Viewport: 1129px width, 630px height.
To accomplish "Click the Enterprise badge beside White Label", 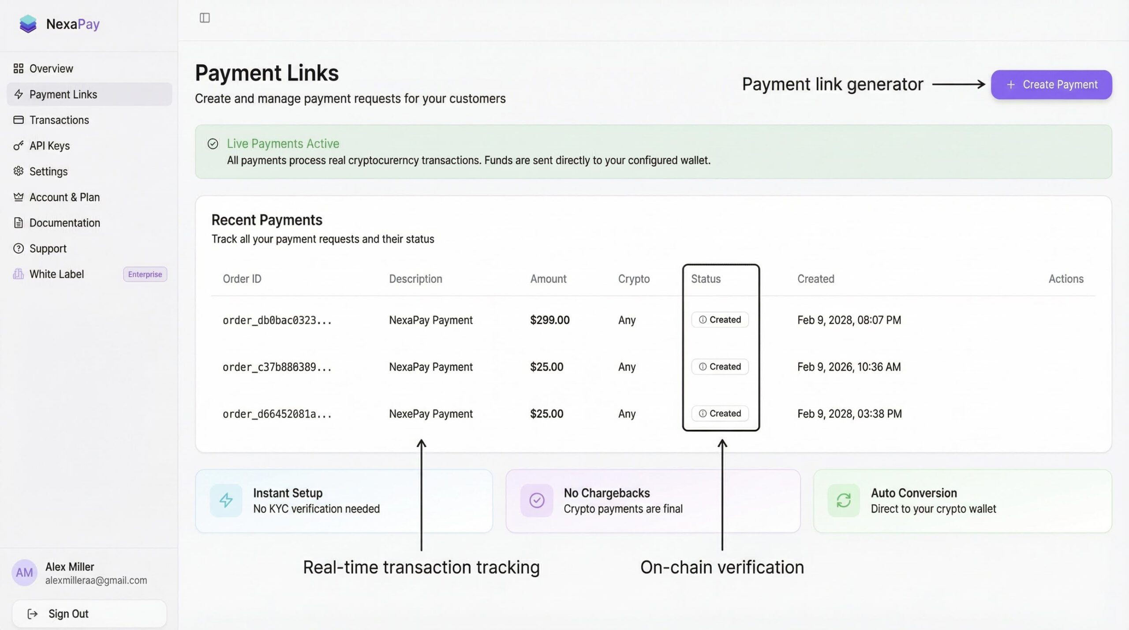I will 145,274.
